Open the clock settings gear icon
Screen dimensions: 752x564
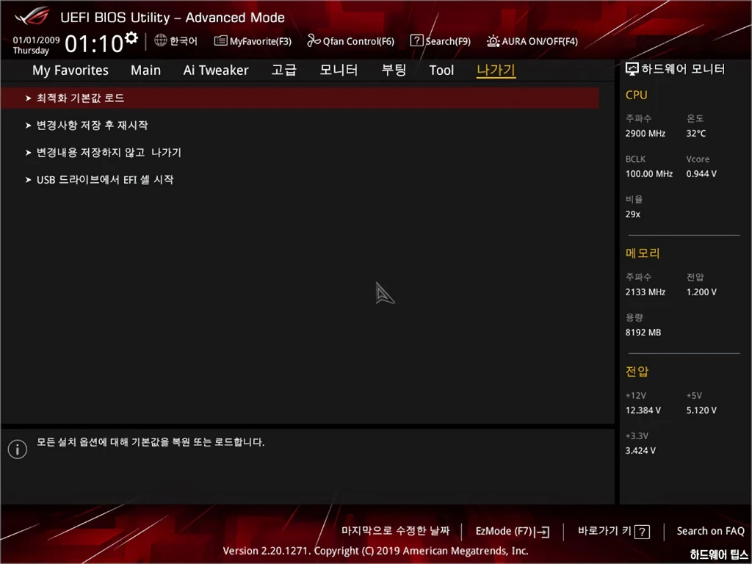tap(131, 38)
